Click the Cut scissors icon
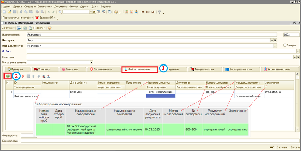Viewport: 301px width, 151px height. click(x=21, y=12)
